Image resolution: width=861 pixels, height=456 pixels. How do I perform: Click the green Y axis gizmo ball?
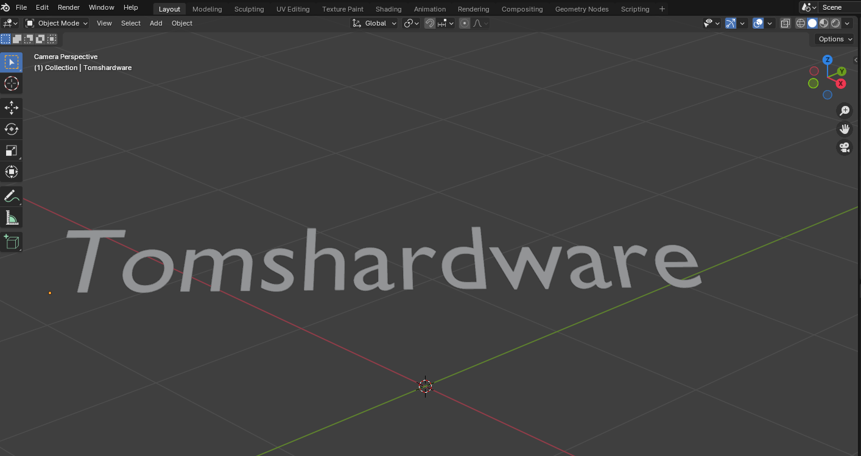[842, 71]
